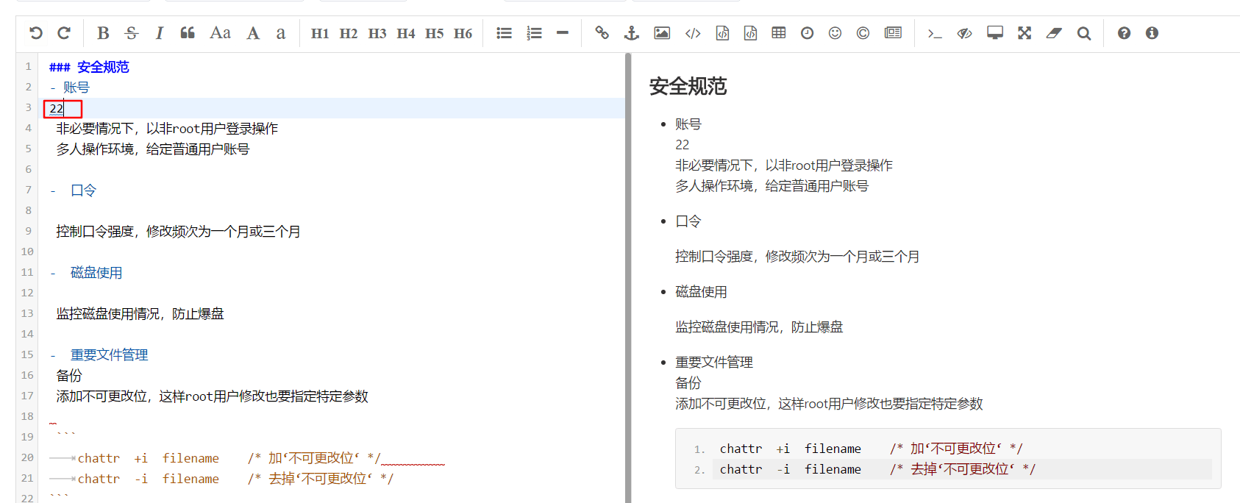
Task: Click preview code line 'chattr +i filename'
Action: [x=791, y=449]
